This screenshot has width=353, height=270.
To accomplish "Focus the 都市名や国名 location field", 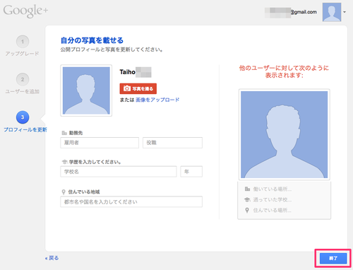I will pos(131,201).
